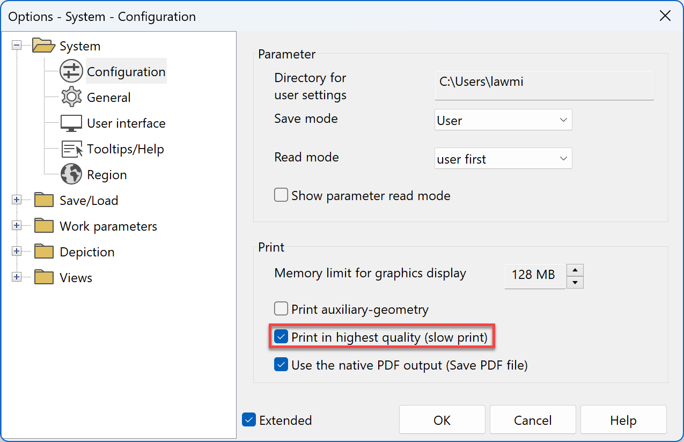Click the Help button
The height and width of the screenshot is (442, 684).
[x=623, y=419]
